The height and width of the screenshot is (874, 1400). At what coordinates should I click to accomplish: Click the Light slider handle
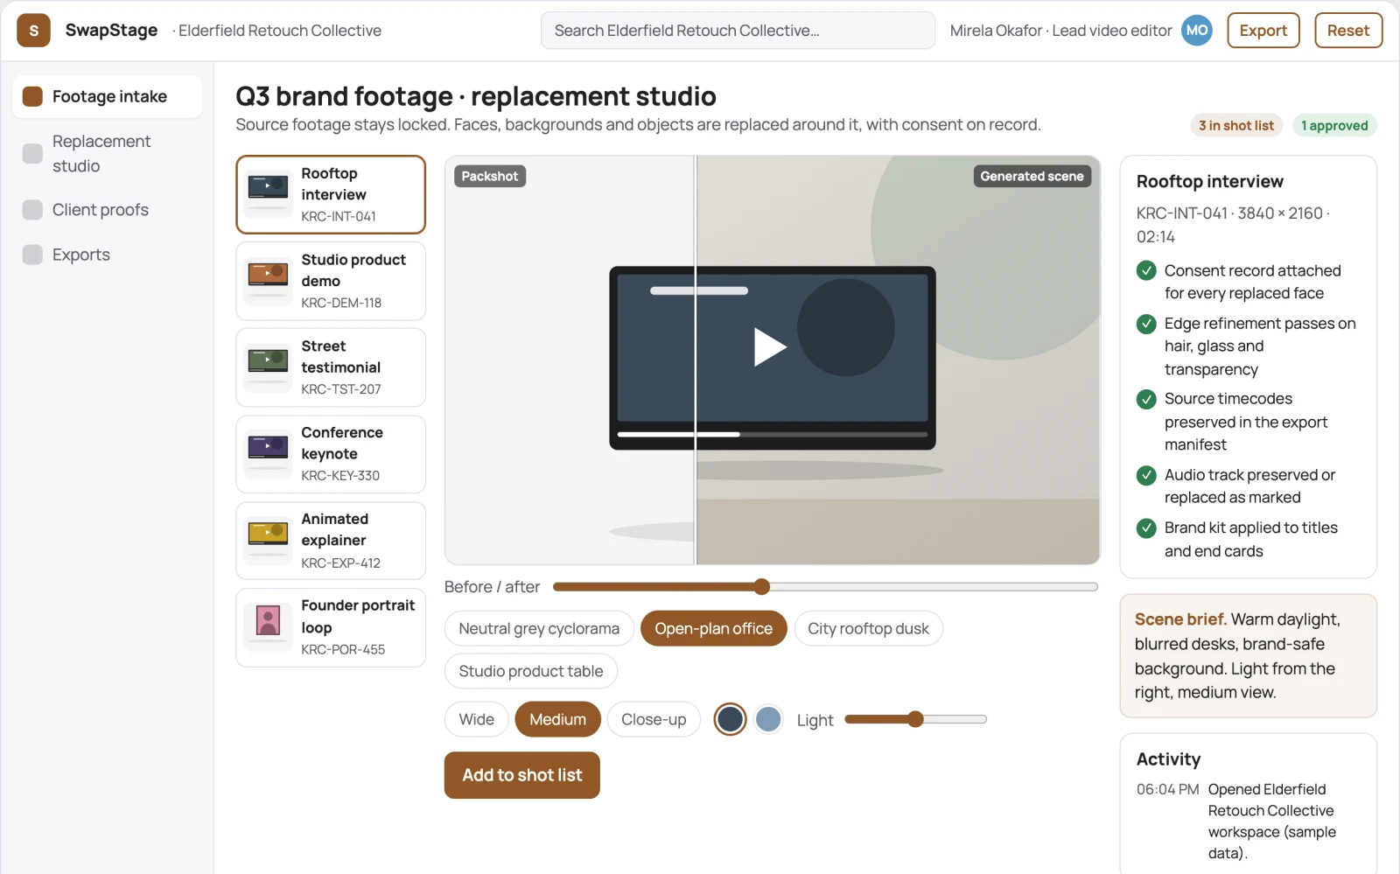pyautogui.click(x=915, y=719)
